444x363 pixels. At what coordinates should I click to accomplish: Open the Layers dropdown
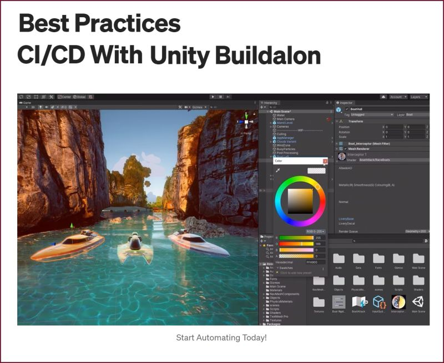(419, 97)
